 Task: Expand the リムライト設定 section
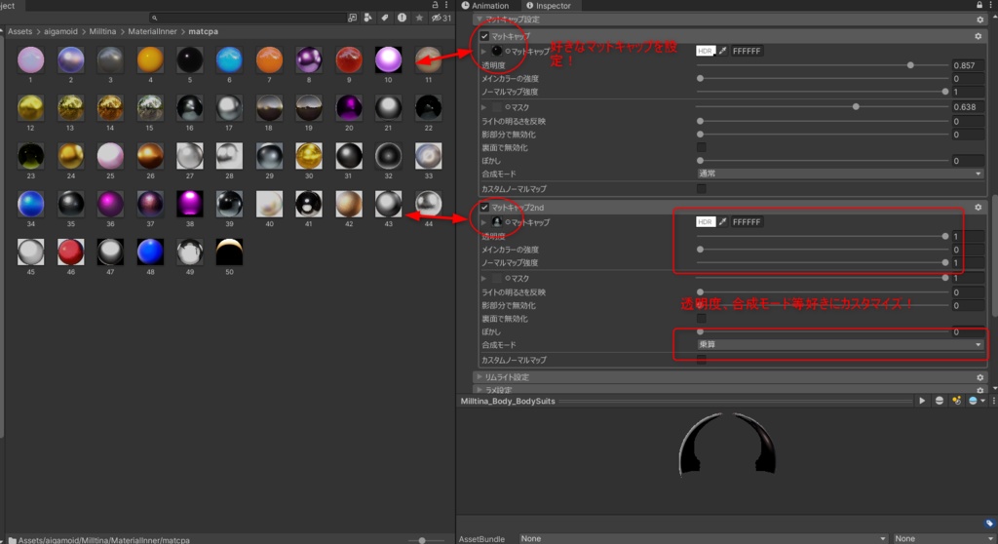click(x=480, y=377)
